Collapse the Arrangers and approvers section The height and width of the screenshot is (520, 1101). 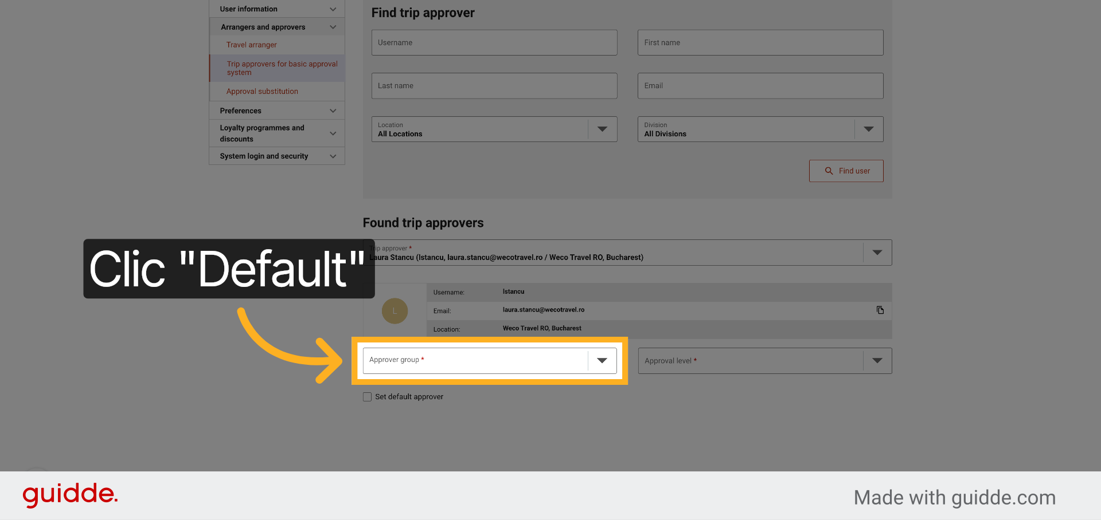coord(277,27)
